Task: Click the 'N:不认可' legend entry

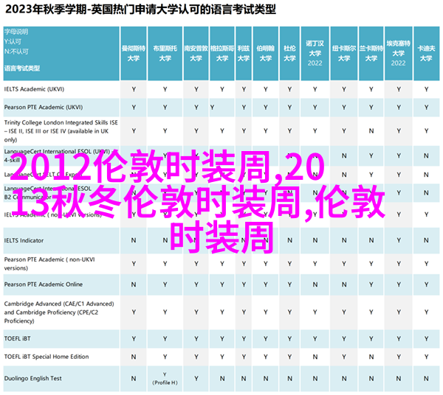Action: (16, 52)
